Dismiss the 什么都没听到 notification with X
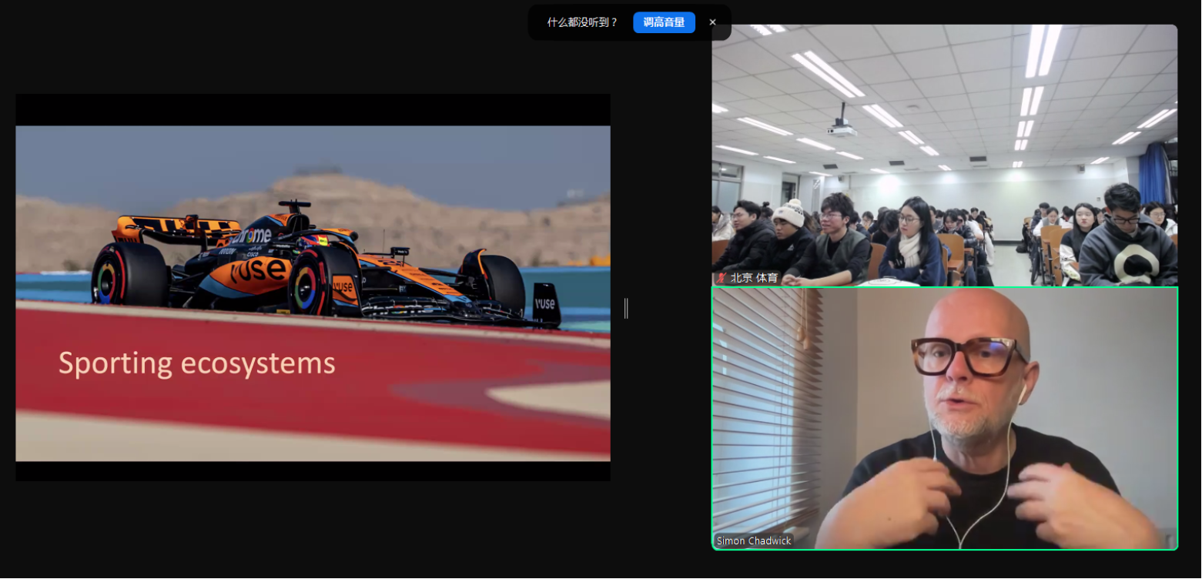Screen dimensions: 1202x579 tap(712, 22)
